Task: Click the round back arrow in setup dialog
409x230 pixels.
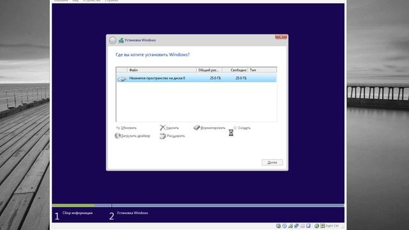Action: point(112,40)
